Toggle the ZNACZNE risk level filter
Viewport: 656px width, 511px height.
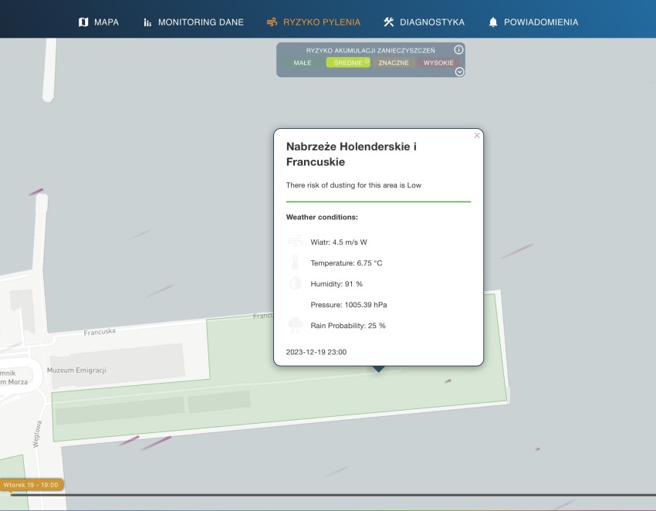394,63
